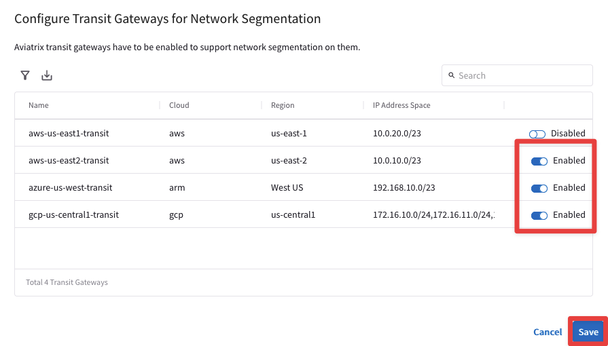Toggle off gcp-us-central1-transit switch
The width and height of the screenshot is (608, 346).
[x=539, y=215]
